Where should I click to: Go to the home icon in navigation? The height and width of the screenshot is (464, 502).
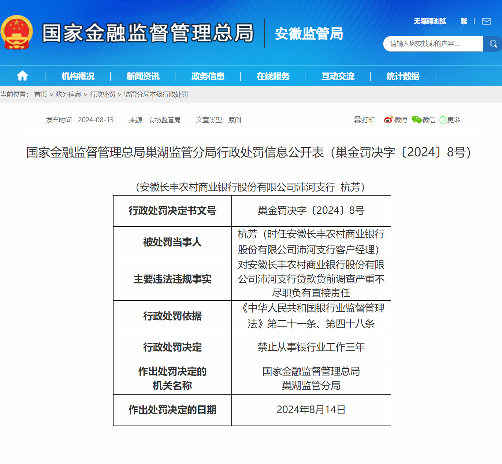coord(22,76)
